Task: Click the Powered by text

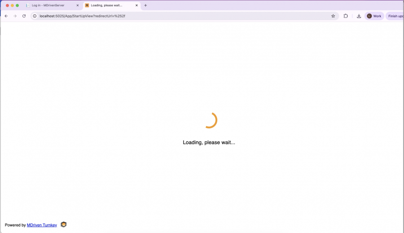Action: coord(15,225)
